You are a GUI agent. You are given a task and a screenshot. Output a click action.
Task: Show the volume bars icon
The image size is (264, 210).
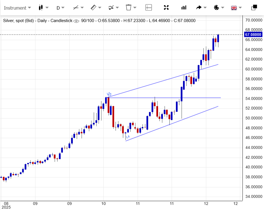184,8
